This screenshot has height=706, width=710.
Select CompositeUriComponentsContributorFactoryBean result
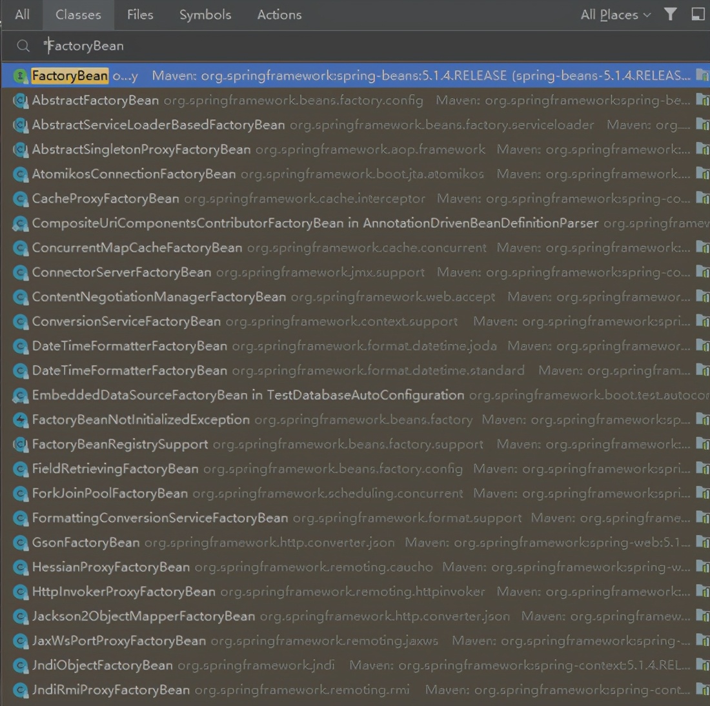[x=356, y=223]
